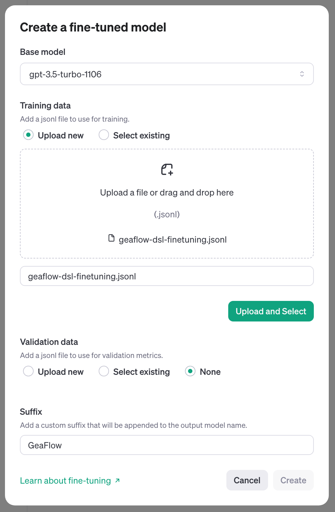Select Upload new for training data
Viewport: 335px width, 512px height.
click(x=28, y=135)
